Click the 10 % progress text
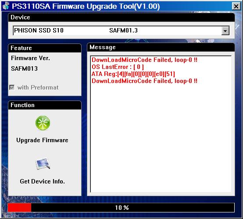Viewport: 243px width, 219px height. 122,208
